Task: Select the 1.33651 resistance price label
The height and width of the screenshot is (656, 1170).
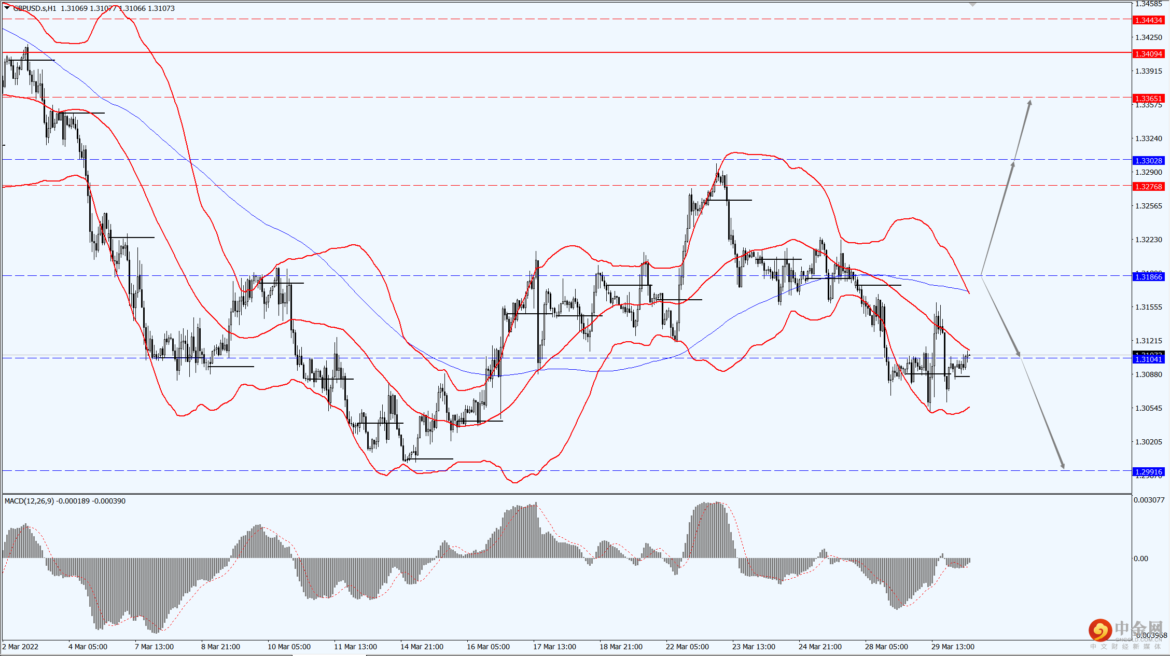Action: (x=1149, y=99)
